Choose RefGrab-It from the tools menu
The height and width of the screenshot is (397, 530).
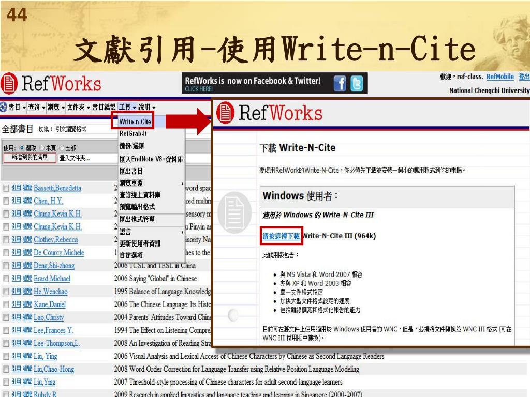pos(133,134)
